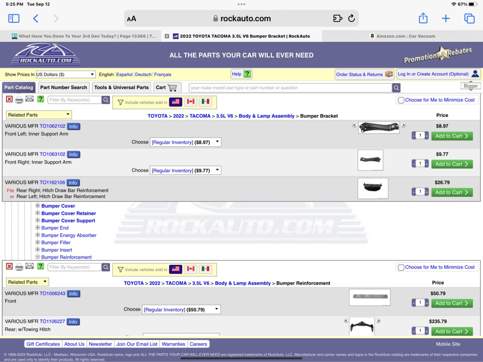Open inventory dropdown showing $8.97
Viewport: 483px width, 362px height.
tap(185, 142)
